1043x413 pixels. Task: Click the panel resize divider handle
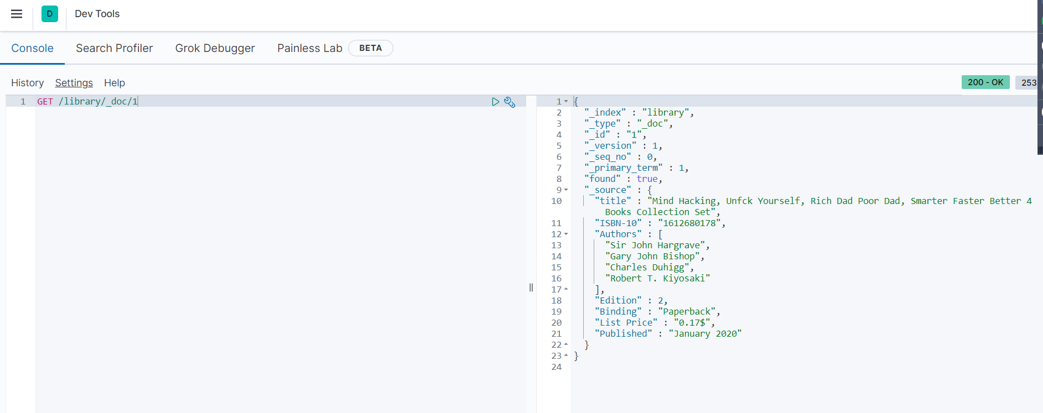[531, 287]
